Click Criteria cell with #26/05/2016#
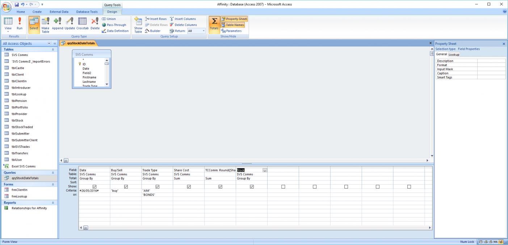Image resolution: width=508 pixels, height=245 pixels. tap(94, 190)
